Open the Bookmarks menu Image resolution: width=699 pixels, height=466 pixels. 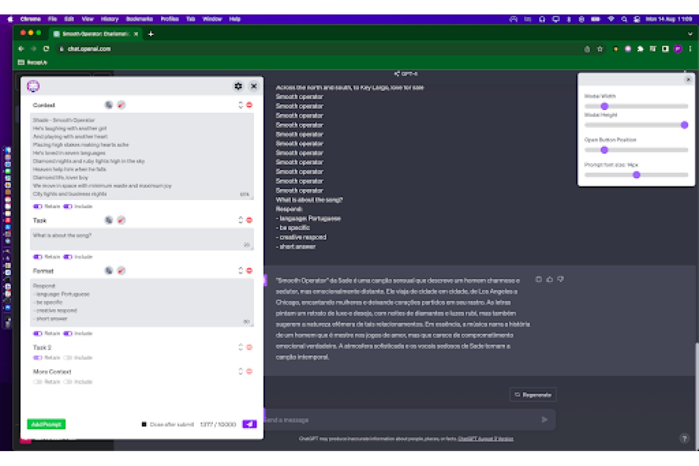(139, 19)
